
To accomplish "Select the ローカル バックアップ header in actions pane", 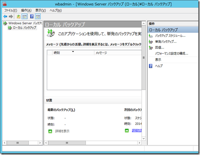I will (173, 30).
